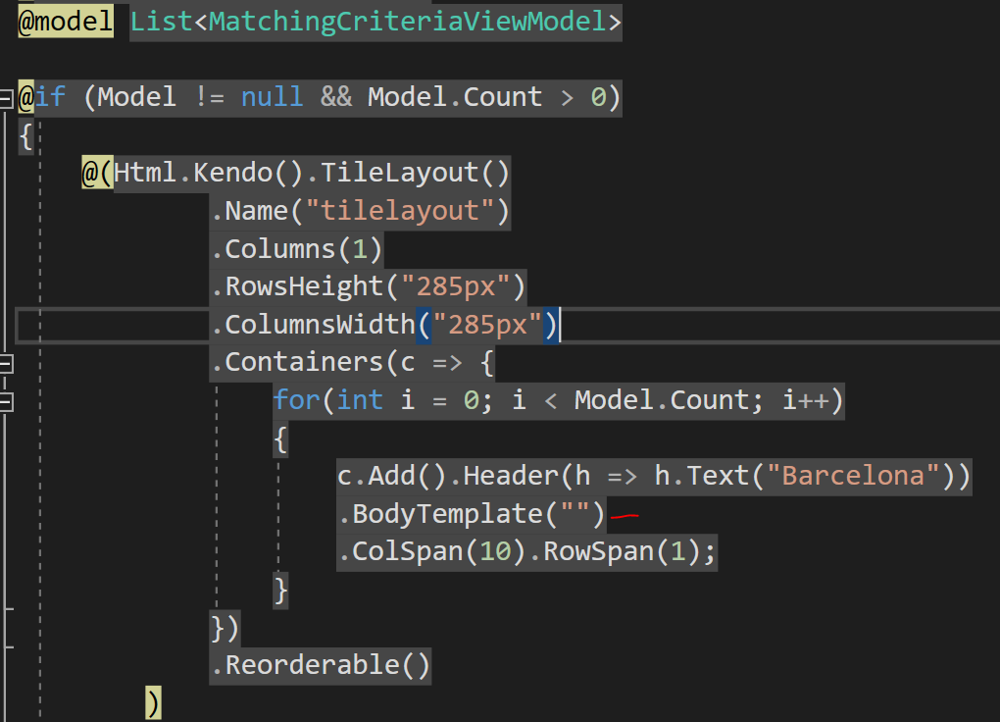Click the BodyTemplate method name
Viewport: 1000px width, 722px height.
(x=447, y=514)
